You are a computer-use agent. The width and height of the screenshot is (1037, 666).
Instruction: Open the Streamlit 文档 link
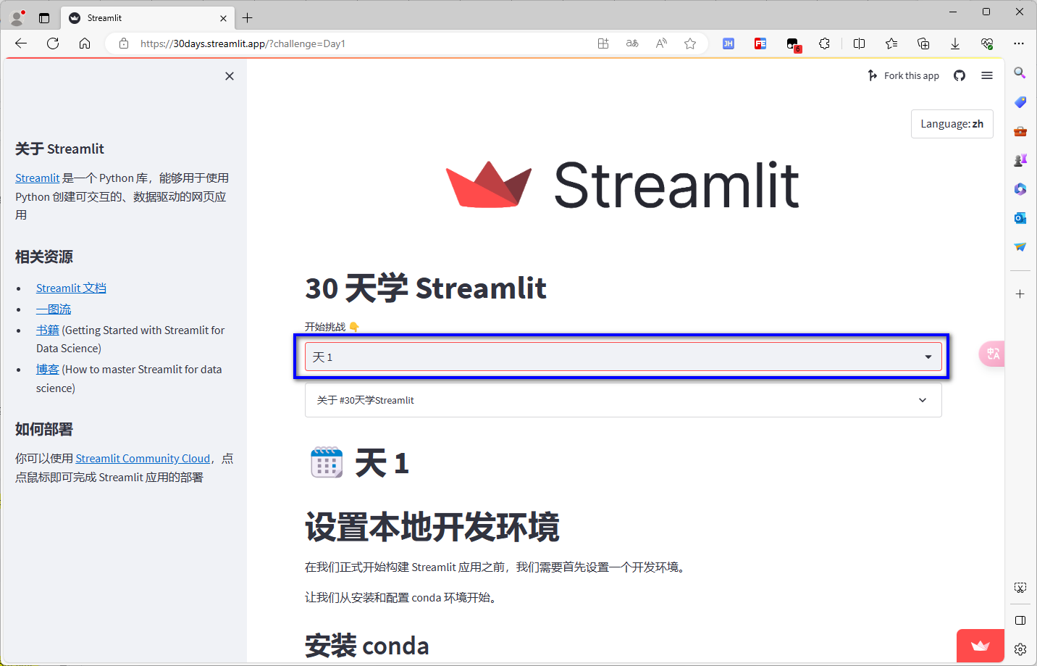(71, 288)
